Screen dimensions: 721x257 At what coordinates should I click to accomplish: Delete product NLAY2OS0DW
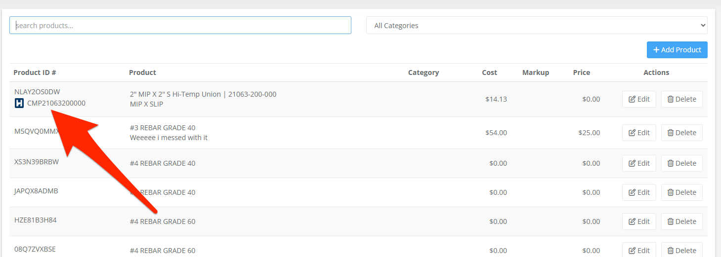pyautogui.click(x=681, y=99)
